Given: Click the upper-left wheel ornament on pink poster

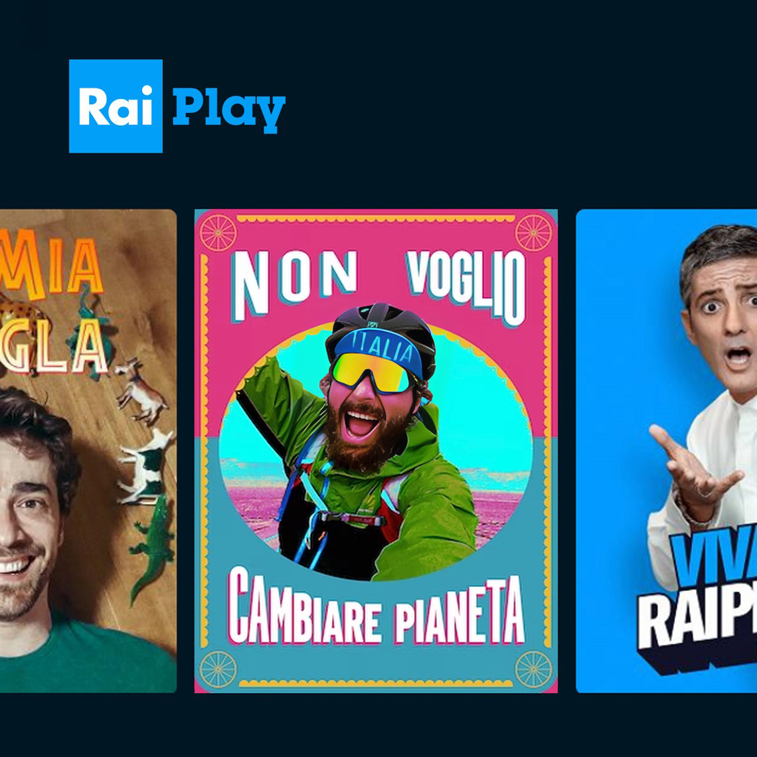Looking at the screenshot, I should [x=218, y=233].
